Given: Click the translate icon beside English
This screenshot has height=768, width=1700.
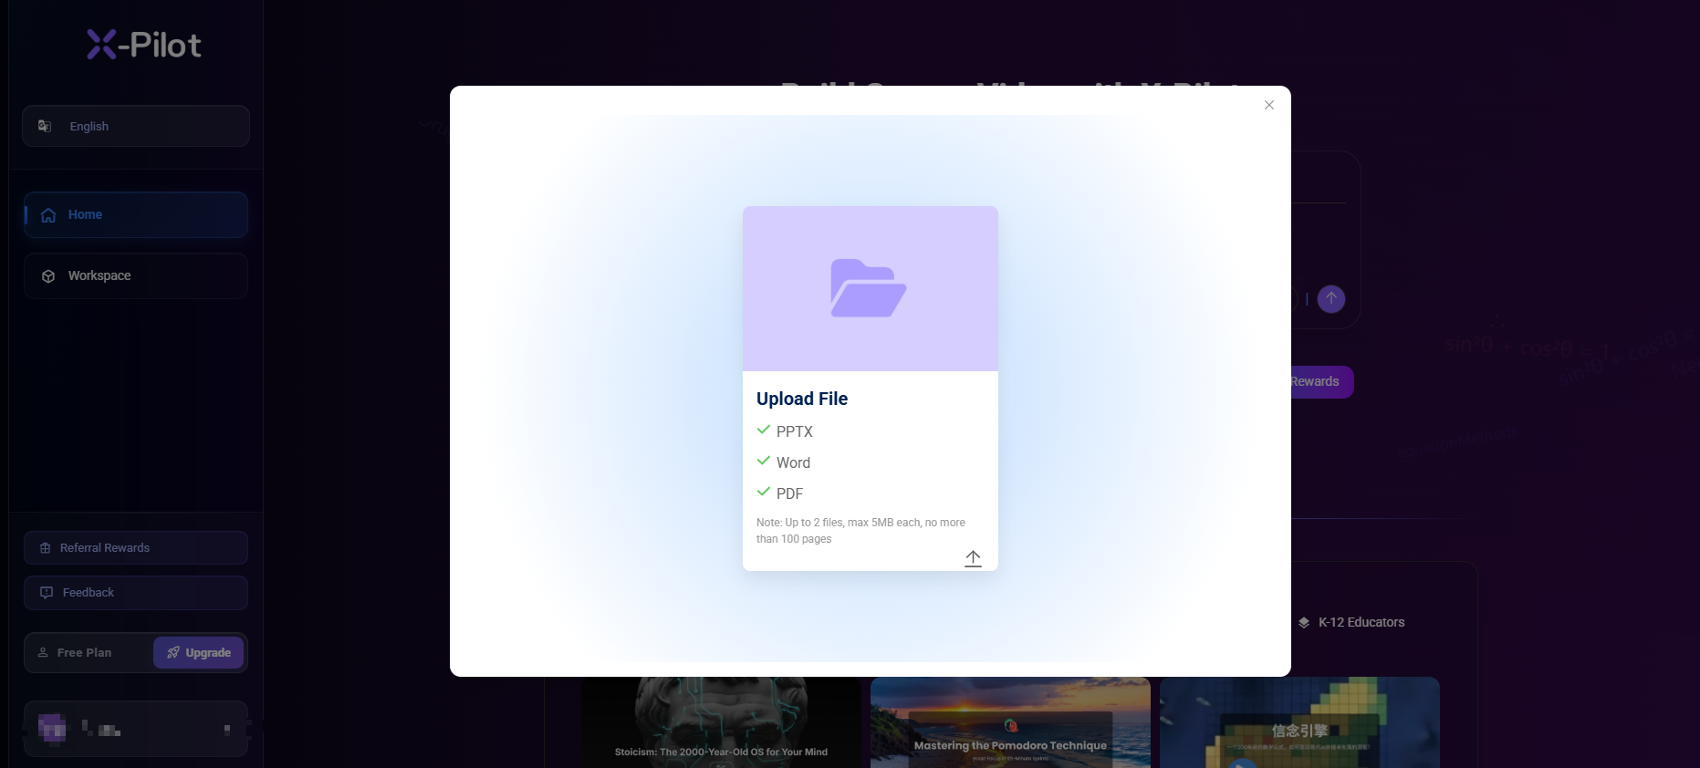Looking at the screenshot, I should (x=45, y=126).
